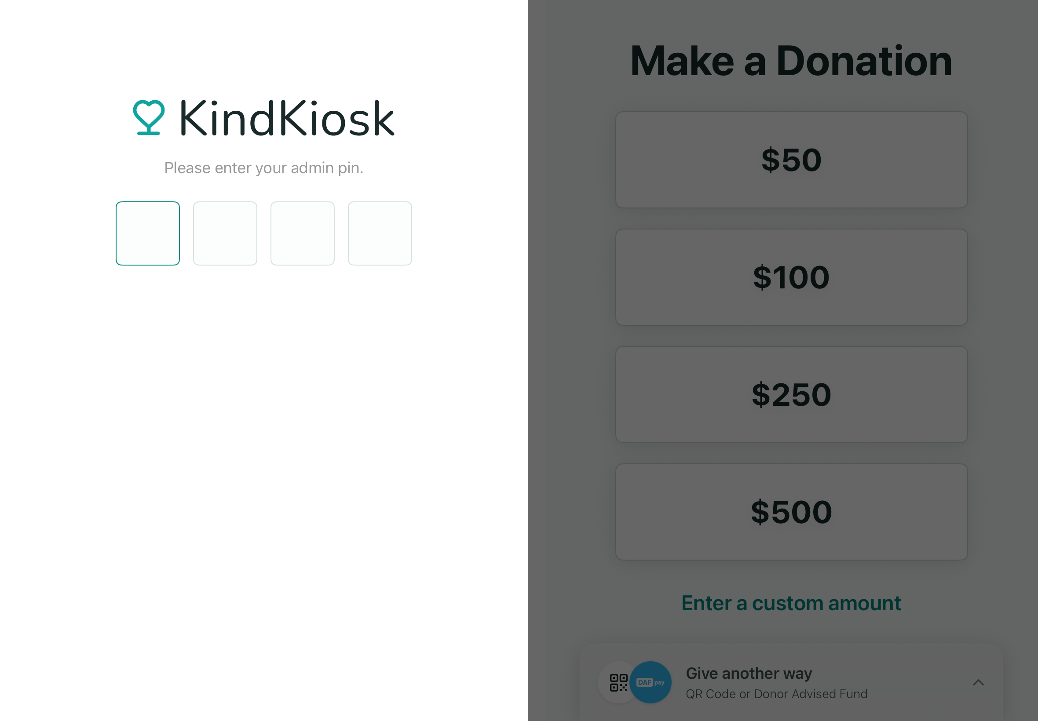Click the "Give another way" label
Viewport: 1038px width, 721px height.
tap(749, 673)
